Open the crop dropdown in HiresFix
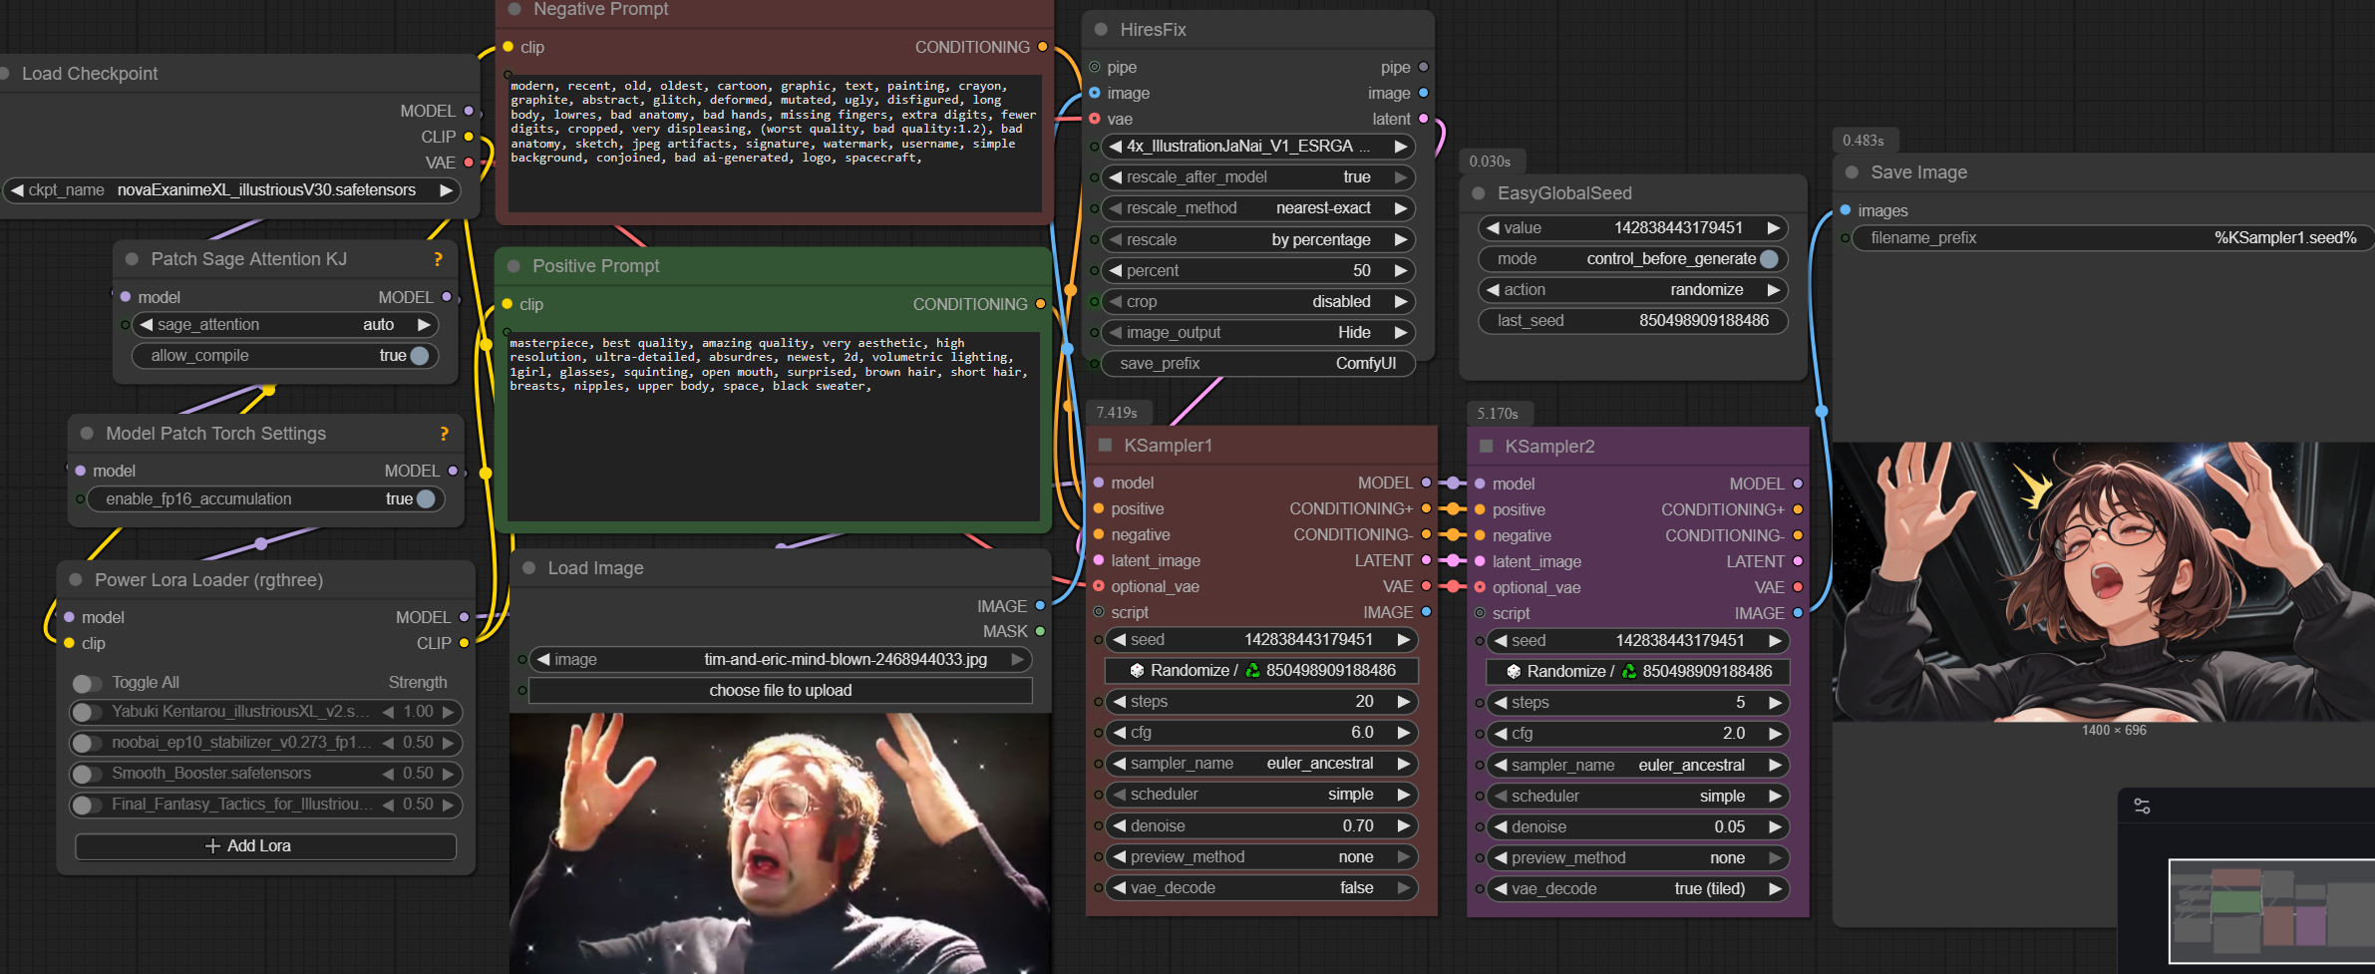Screen dimensions: 2375x974 1258,302
